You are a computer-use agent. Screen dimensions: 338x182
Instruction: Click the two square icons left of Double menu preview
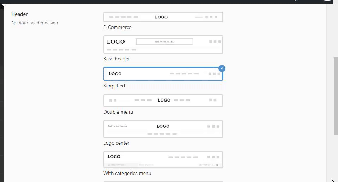pos(113,100)
